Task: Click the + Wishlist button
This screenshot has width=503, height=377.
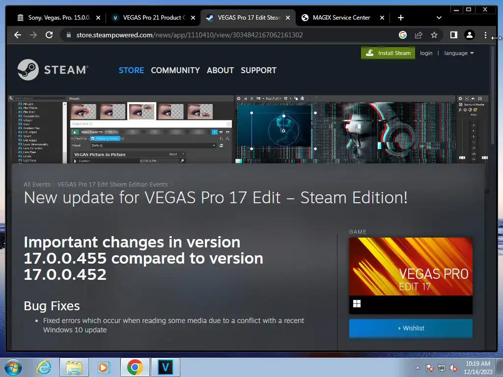Action: [411, 328]
